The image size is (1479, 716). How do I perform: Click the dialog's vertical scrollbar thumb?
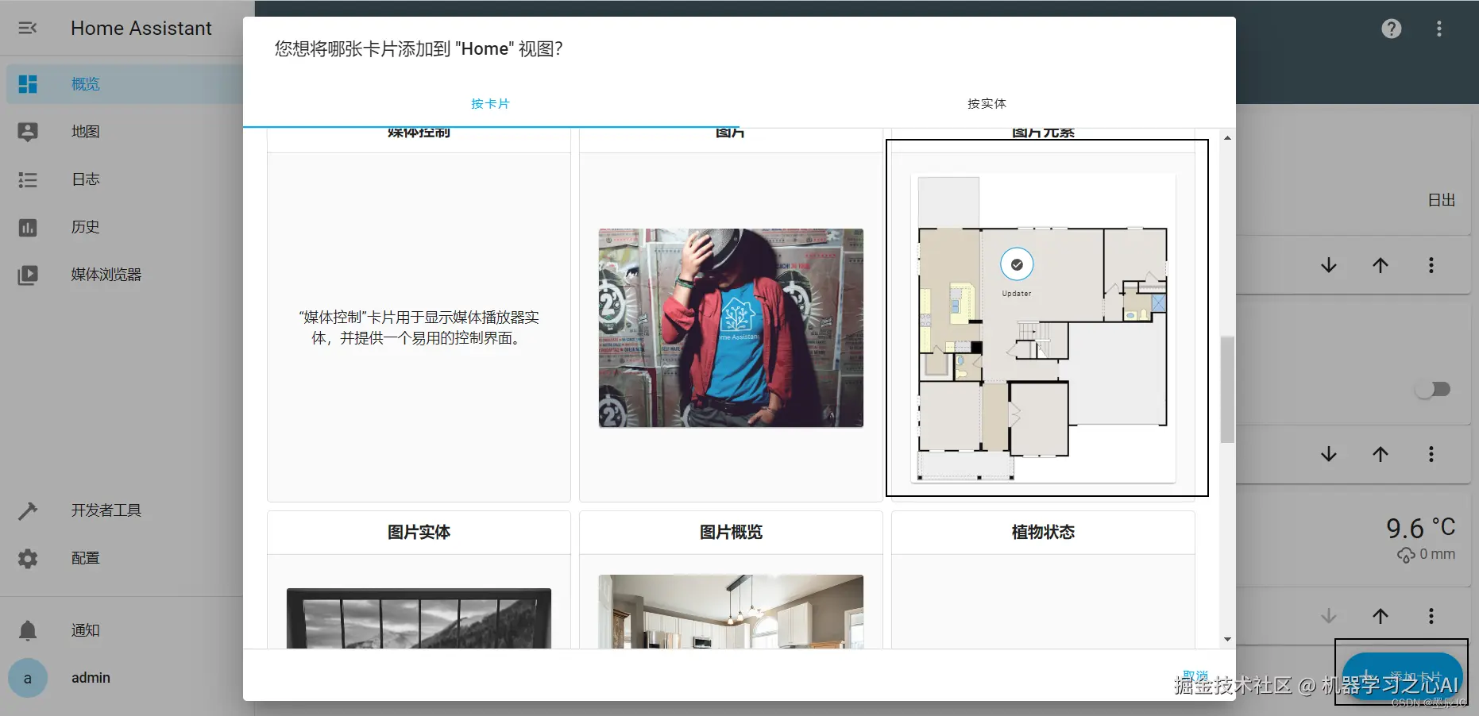click(x=1227, y=389)
